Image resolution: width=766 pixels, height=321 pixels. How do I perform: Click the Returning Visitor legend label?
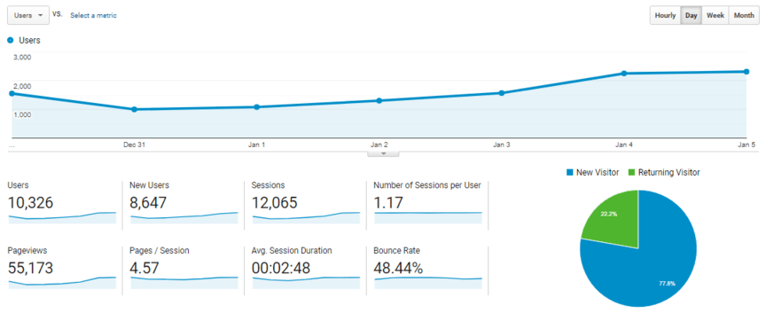[x=669, y=172]
